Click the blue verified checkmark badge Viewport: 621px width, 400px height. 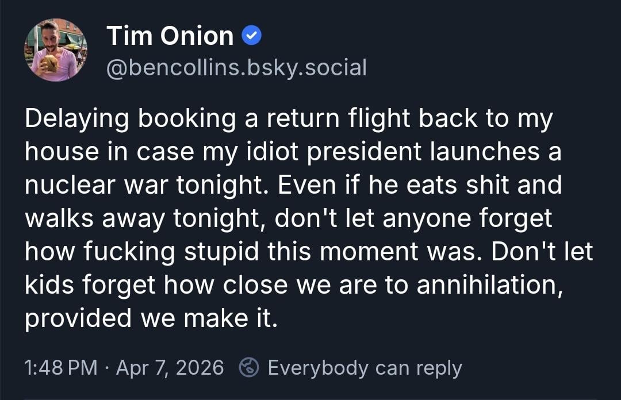(x=252, y=37)
